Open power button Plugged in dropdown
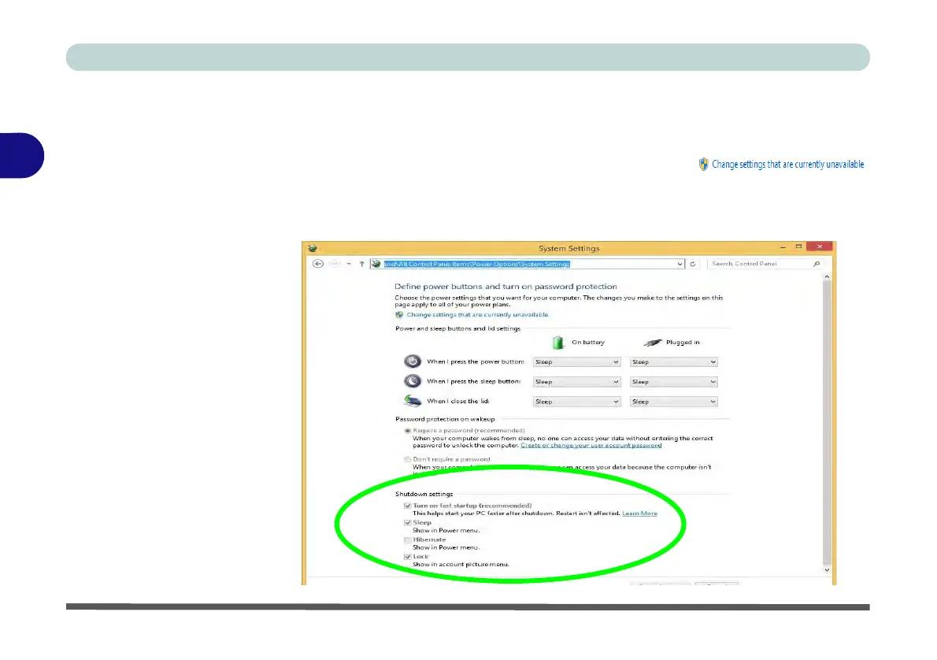 click(673, 362)
